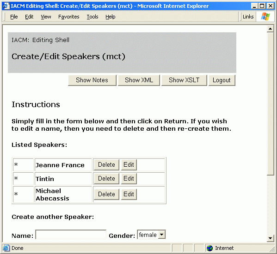Click the Tintin name cell
Image resolution: width=277 pixels, height=254 pixels.
(x=63, y=179)
